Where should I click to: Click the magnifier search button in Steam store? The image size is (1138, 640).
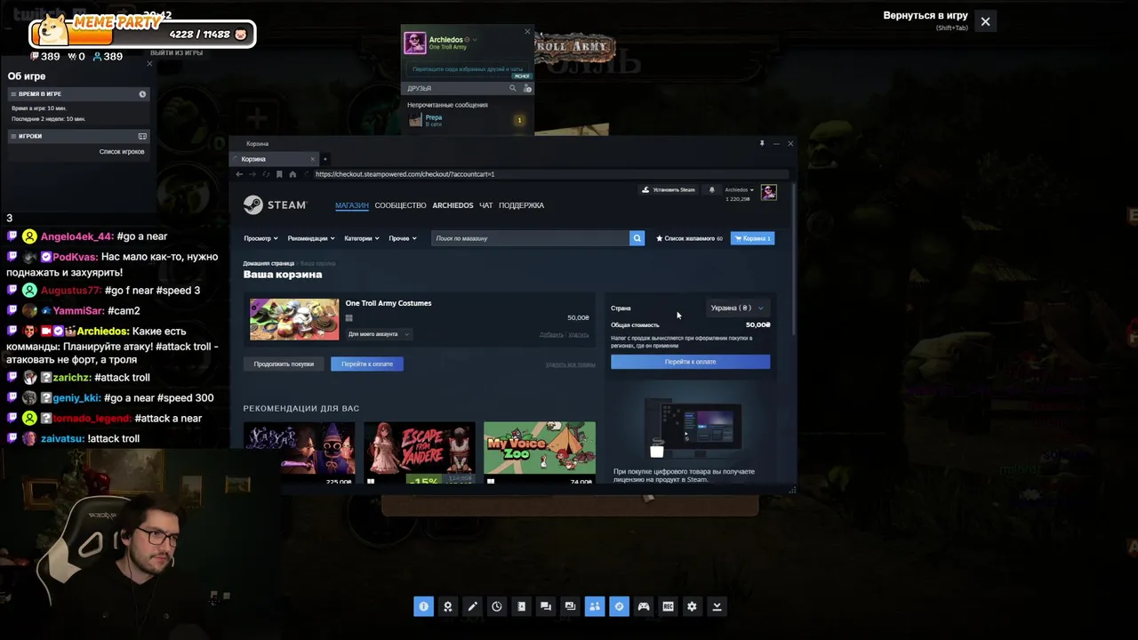pos(637,238)
